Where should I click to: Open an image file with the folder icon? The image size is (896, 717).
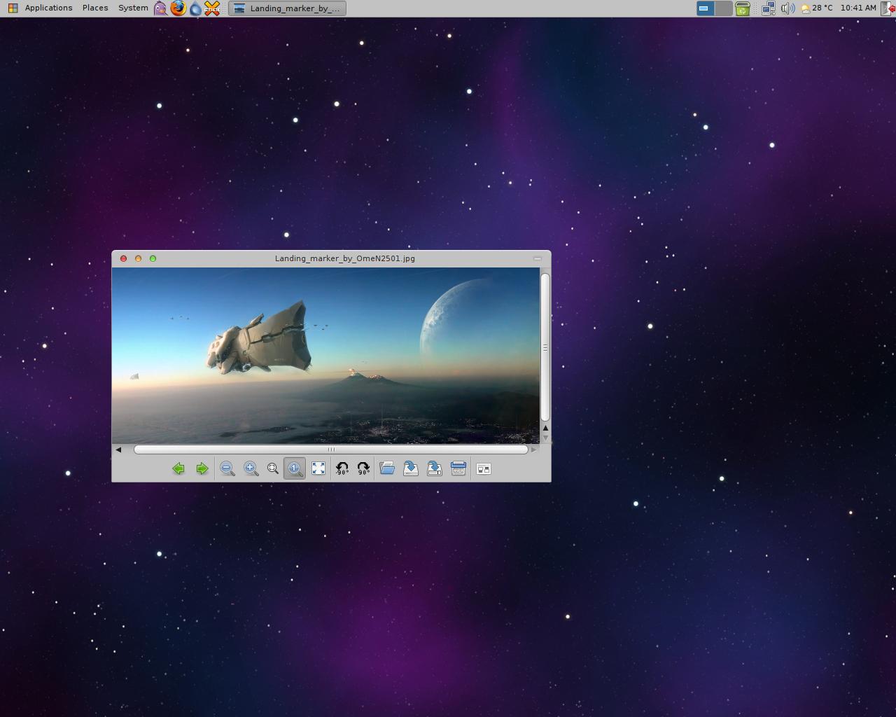(387, 469)
